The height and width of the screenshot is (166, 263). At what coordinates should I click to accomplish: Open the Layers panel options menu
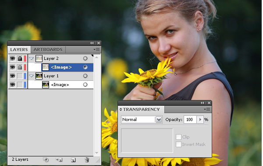pyautogui.click(x=96, y=49)
